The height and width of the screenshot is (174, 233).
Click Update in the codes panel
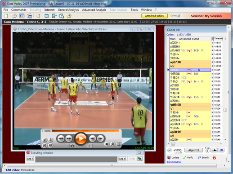(173, 157)
